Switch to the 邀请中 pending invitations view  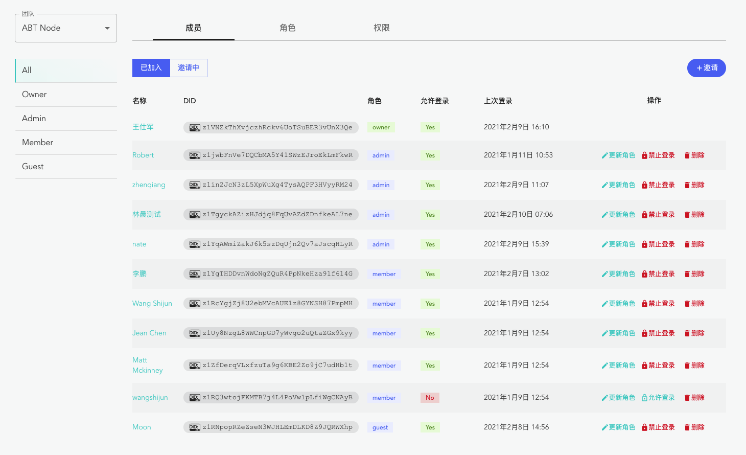pyautogui.click(x=189, y=68)
